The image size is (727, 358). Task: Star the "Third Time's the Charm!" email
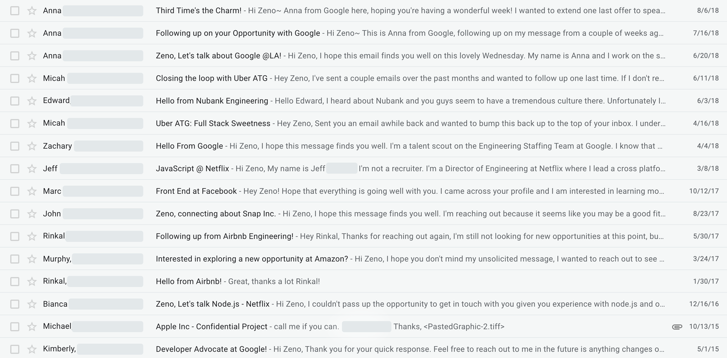[x=32, y=10]
